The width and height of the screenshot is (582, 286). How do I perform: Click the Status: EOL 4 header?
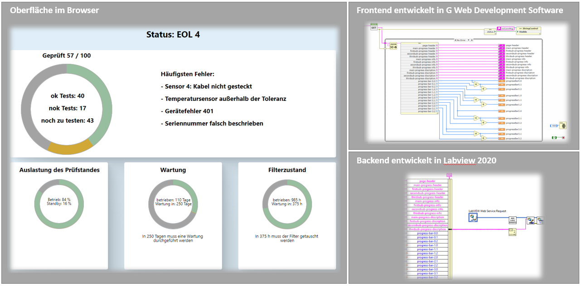click(x=173, y=34)
